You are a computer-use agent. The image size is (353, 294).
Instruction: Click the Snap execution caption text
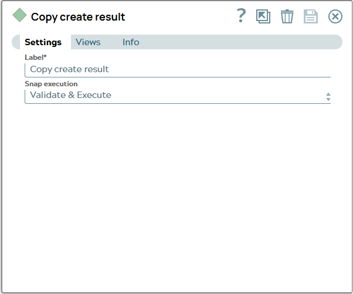click(51, 84)
